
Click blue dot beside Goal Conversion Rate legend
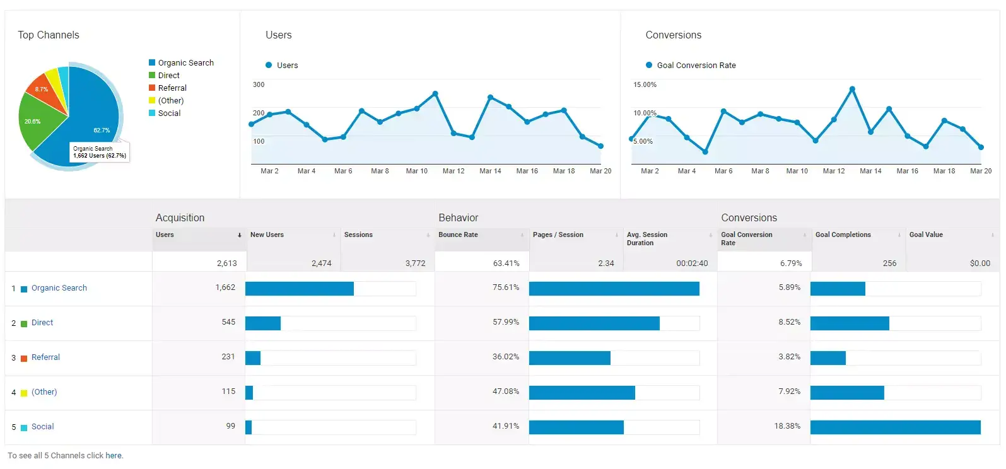pos(649,65)
